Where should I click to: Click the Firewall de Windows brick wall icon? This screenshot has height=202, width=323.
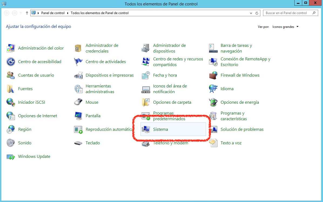(213, 75)
